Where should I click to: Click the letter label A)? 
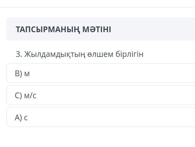18,118
